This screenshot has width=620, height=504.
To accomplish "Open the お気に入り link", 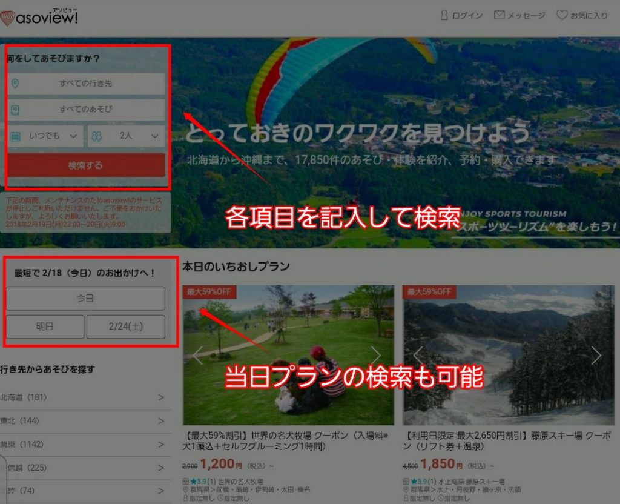I will (589, 16).
